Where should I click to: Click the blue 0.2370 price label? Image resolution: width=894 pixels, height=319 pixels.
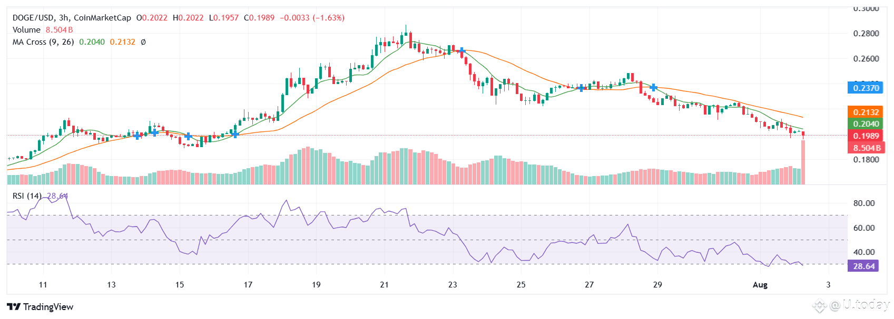[x=865, y=88]
